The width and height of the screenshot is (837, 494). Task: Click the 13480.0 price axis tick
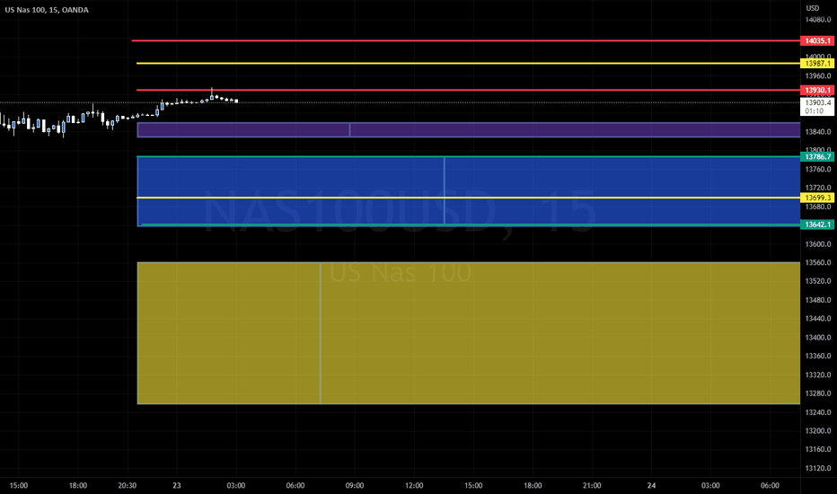coord(818,300)
